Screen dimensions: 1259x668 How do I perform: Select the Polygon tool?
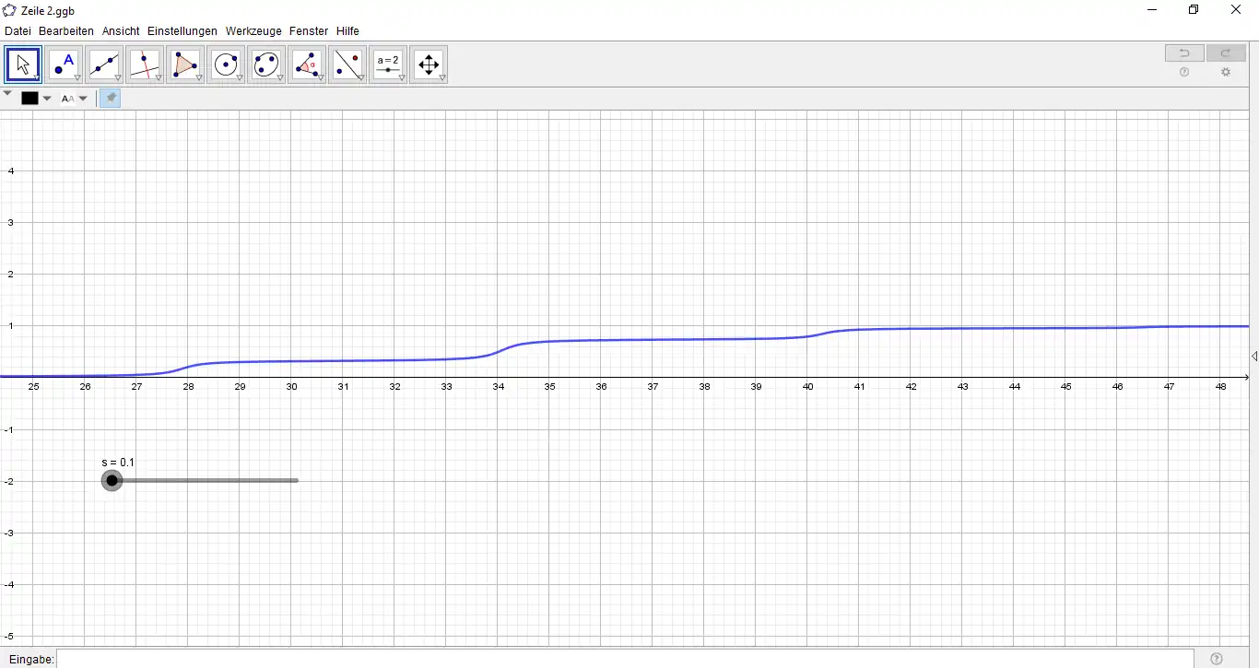click(185, 64)
